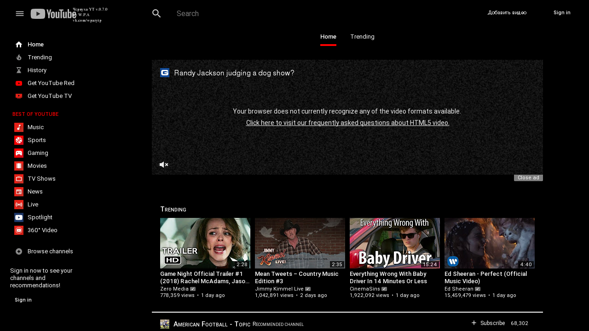Click the 360° Video icon
589x331 pixels.
tap(19, 230)
